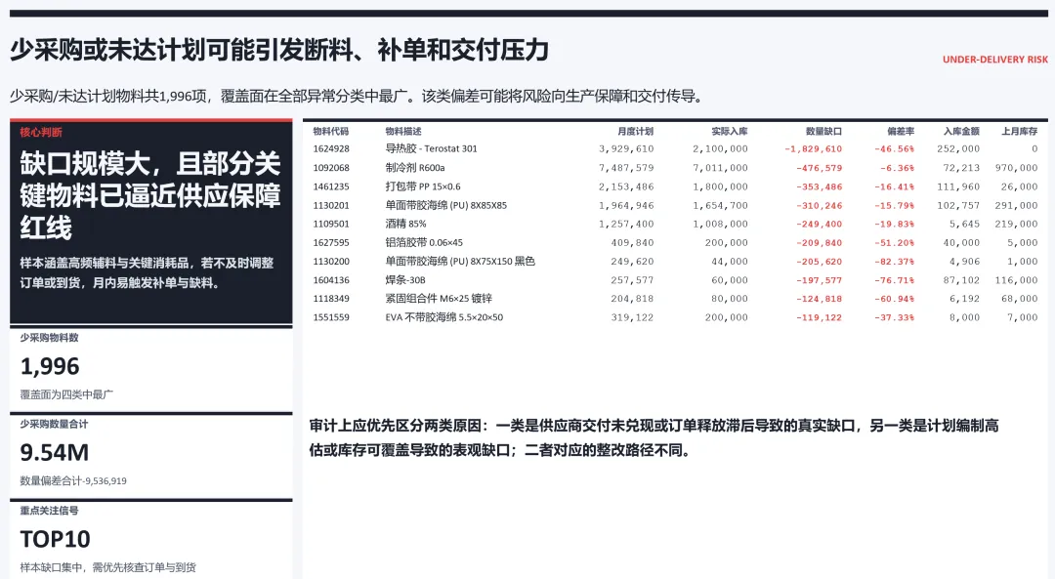Click description 铝箔胶带 0.06×45

click(424, 242)
